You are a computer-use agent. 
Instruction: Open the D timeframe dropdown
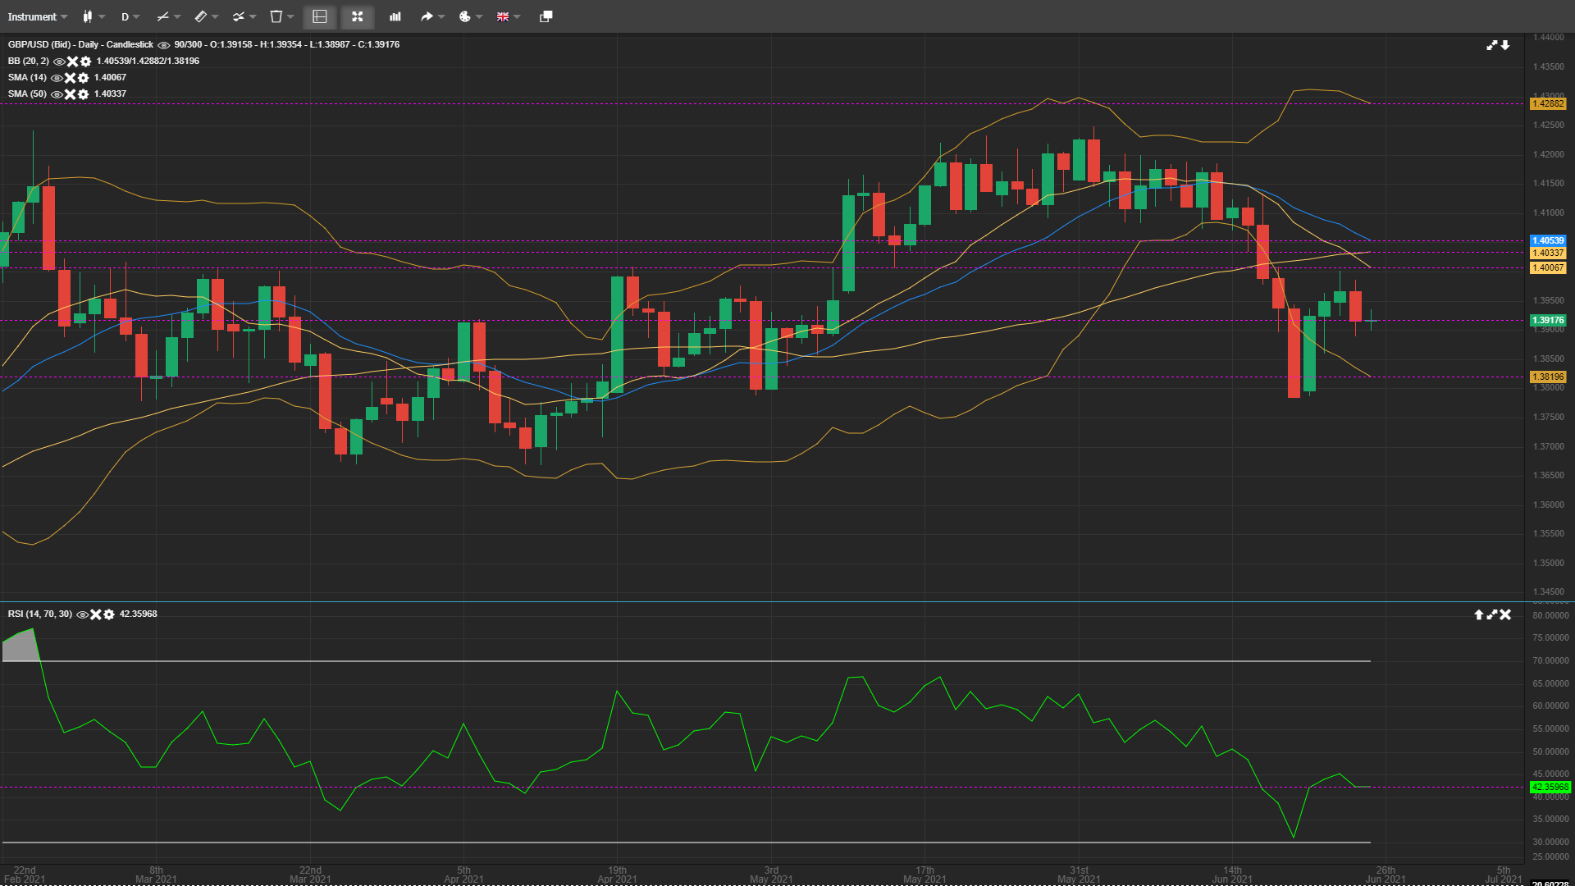pyautogui.click(x=130, y=16)
